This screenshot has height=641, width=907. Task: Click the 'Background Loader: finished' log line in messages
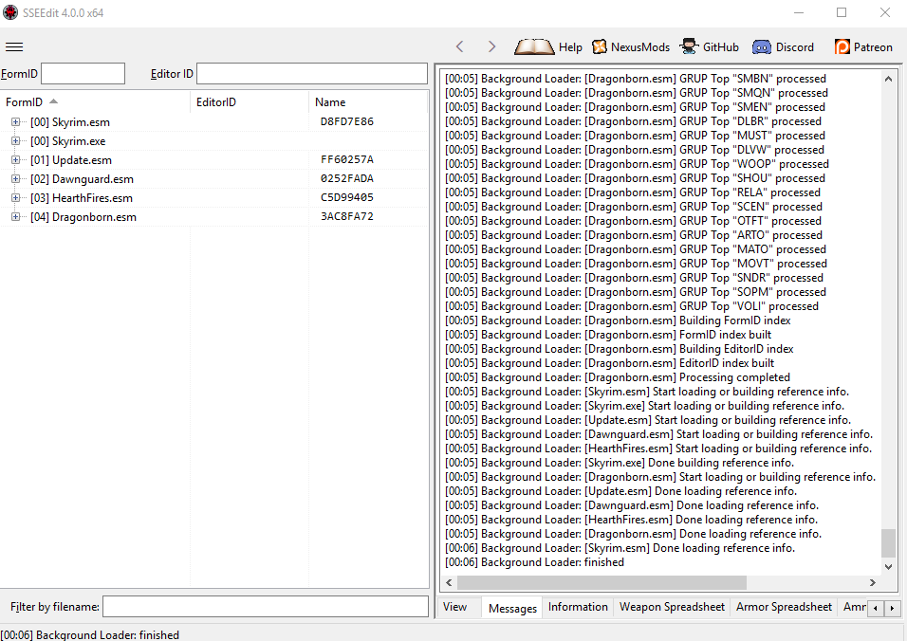(x=534, y=562)
